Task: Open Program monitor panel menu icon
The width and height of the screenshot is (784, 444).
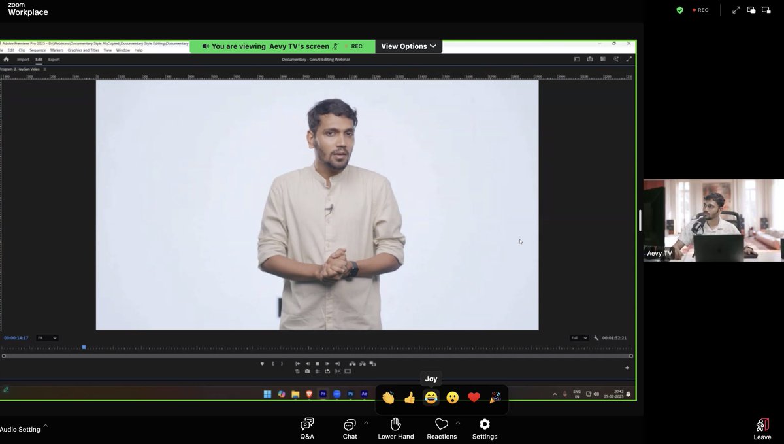Action: (44, 69)
